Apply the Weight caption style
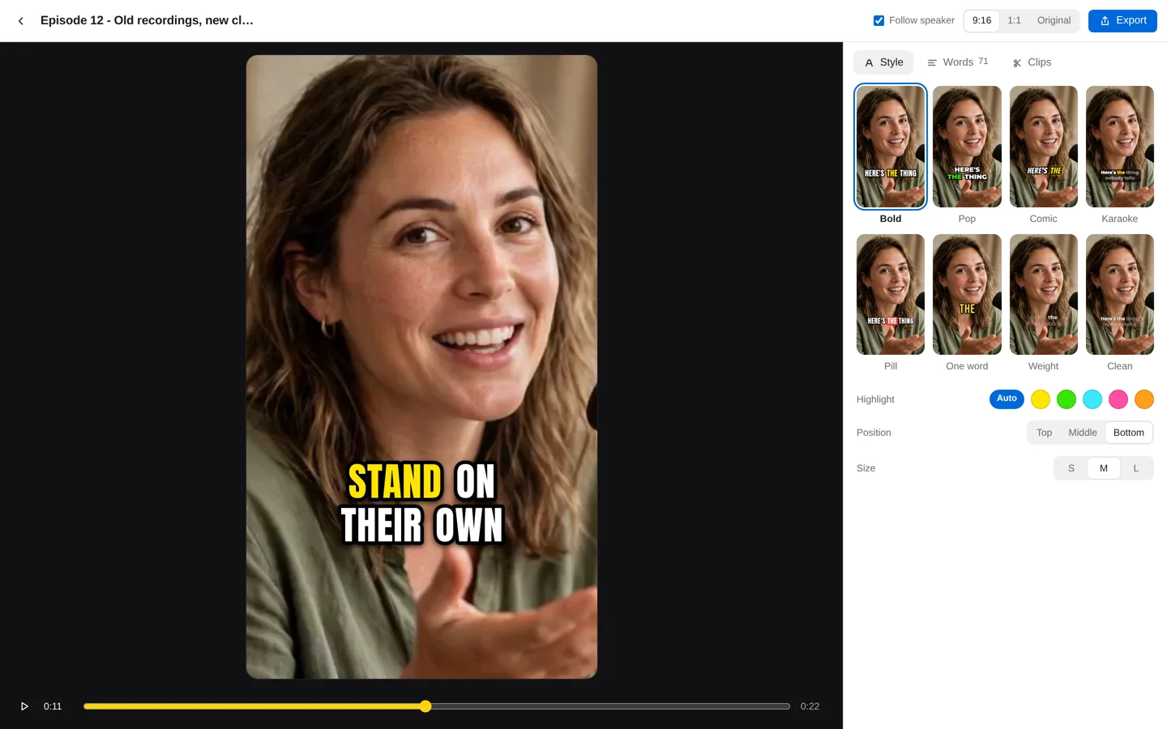This screenshot has width=1167, height=729. (x=1044, y=294)
